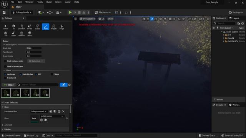246x138 pixels.
Task: Save the current level with disk icon
Action: [4, 13]
